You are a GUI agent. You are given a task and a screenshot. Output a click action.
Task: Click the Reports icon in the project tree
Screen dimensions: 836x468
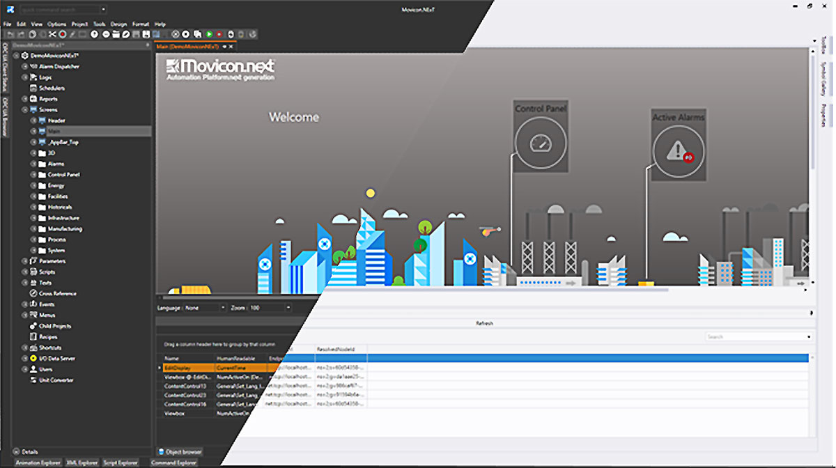pyautogui.click(x=33, y=99)
